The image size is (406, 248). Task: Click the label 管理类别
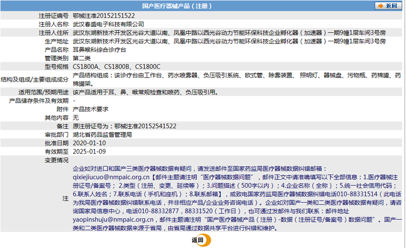(56, 58)
